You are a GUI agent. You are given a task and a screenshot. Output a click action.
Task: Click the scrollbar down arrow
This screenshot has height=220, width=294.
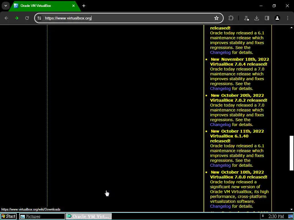pos(291,209)
